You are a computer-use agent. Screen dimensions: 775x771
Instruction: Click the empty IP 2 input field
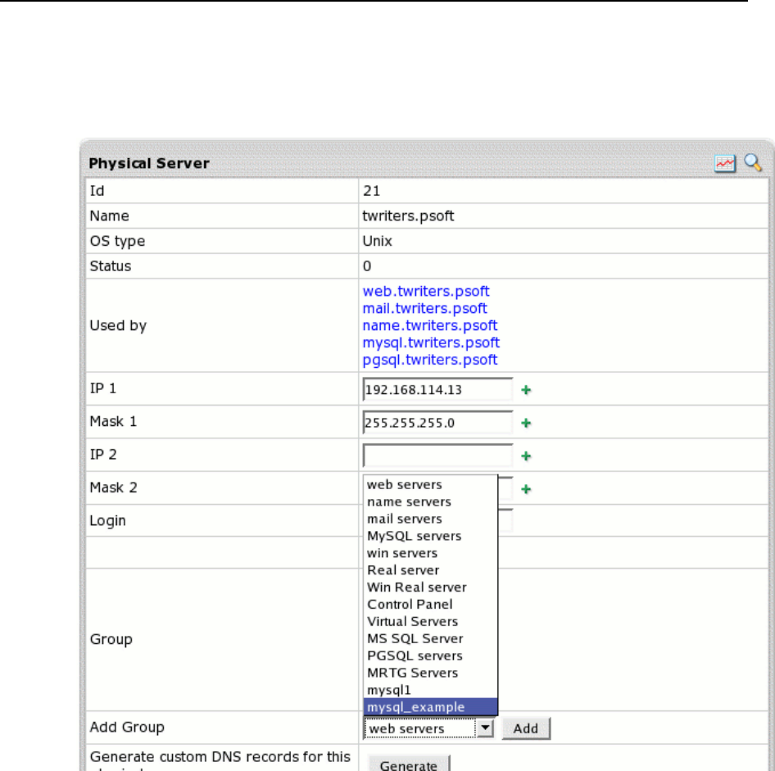pyautogui.click(x=437, y=456)
